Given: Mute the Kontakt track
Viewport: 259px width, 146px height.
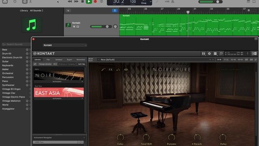Looking at the screenshot, I should 74,27.
